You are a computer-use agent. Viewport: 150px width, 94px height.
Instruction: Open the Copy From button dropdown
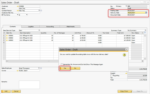[131, 91]
